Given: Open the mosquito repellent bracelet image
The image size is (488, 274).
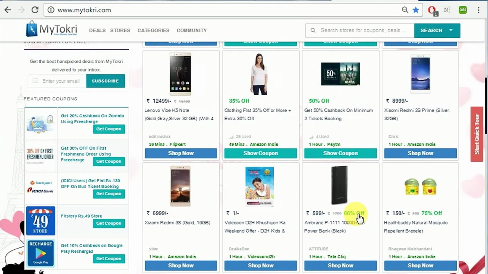Looking at the screenshot, I should 420,186.
